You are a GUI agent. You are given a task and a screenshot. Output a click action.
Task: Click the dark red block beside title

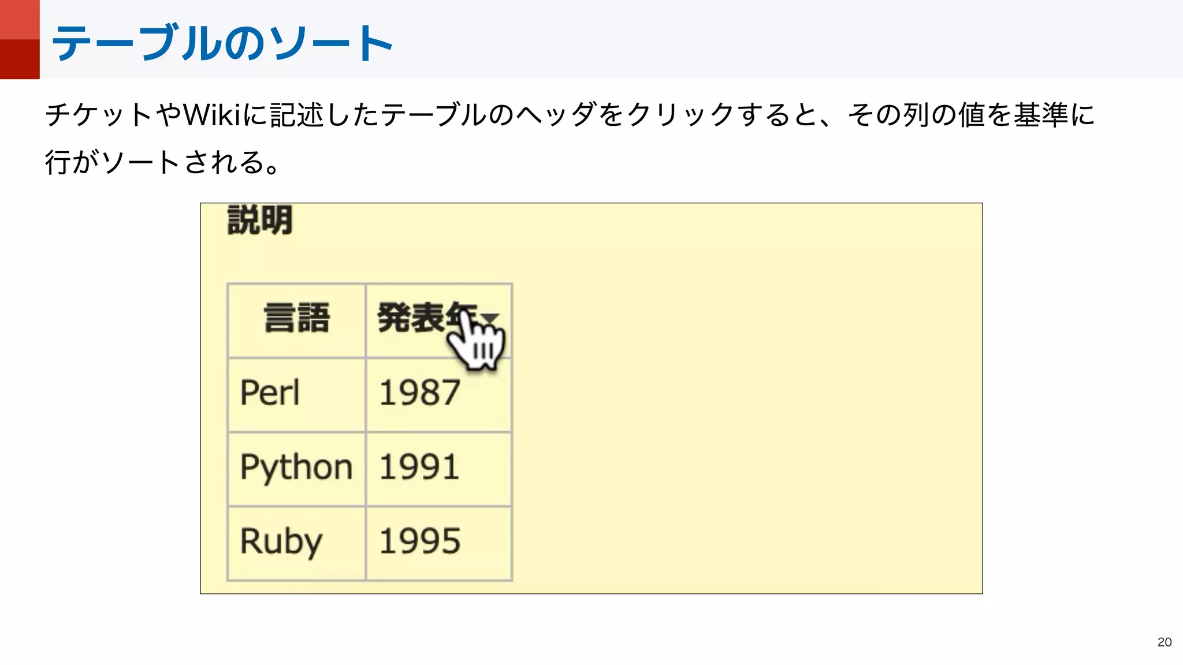[20, 59]
